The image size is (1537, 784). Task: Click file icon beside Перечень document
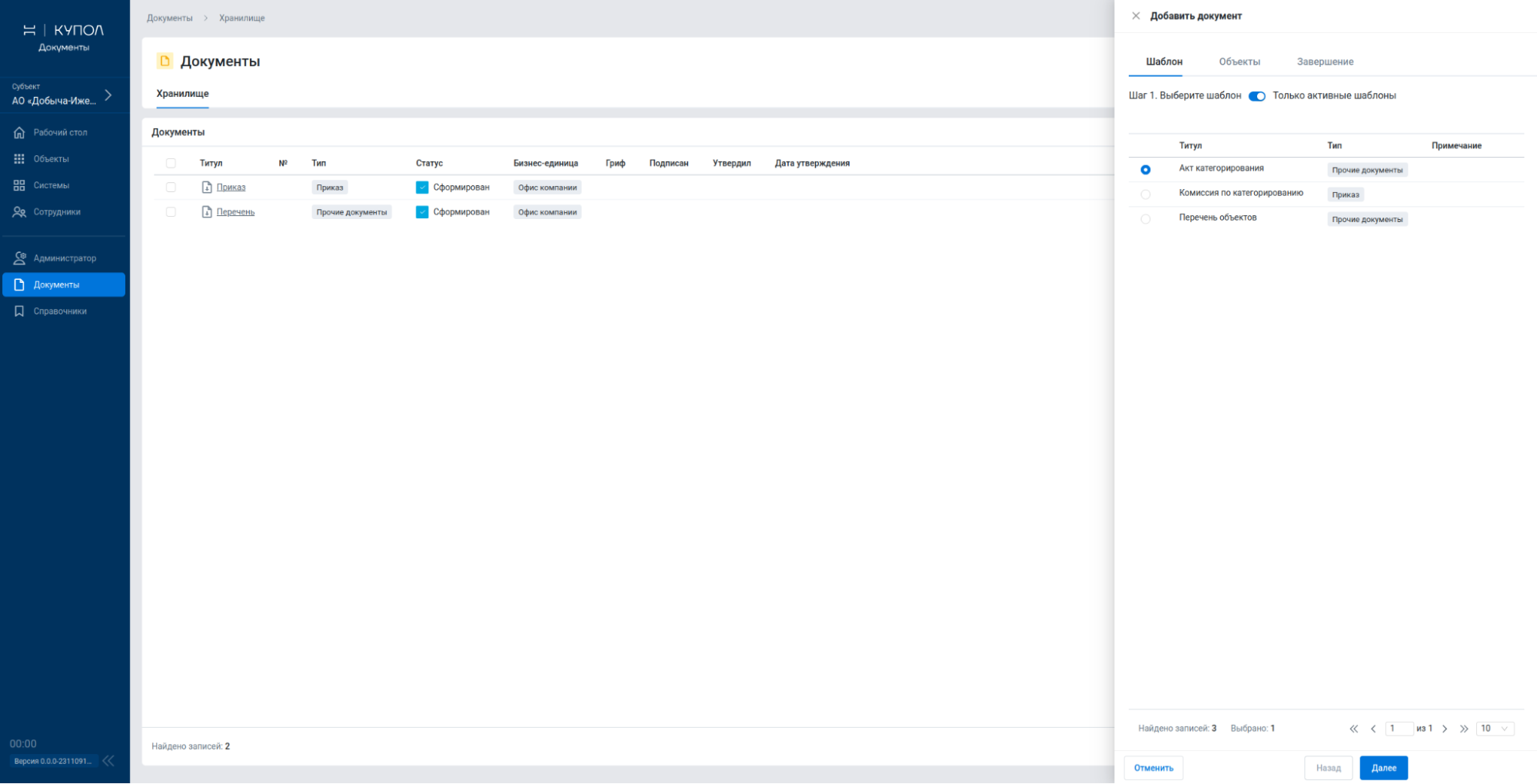click(x=207, y=212)
